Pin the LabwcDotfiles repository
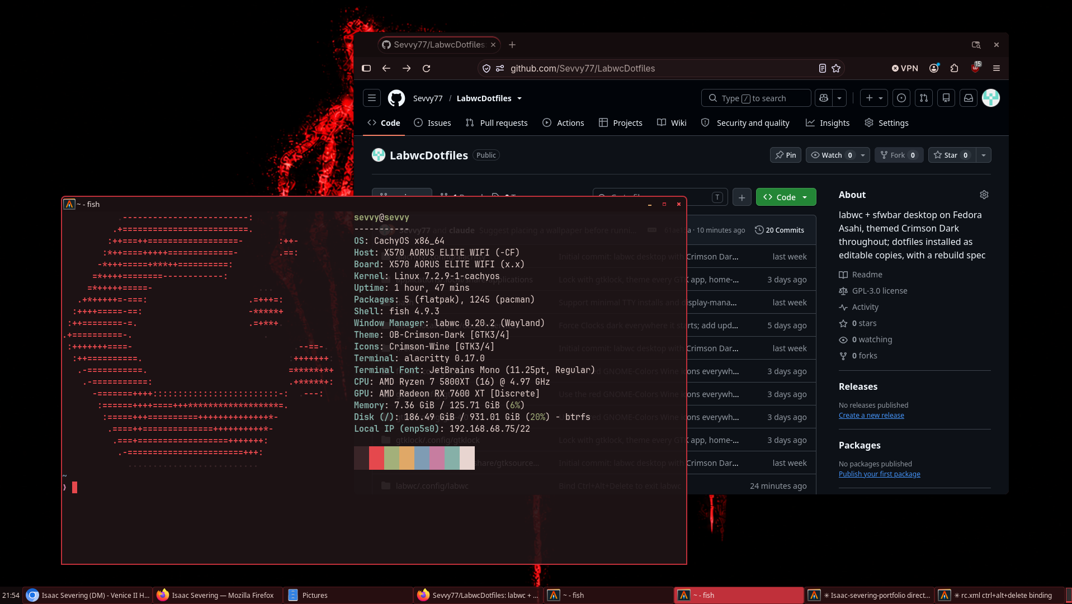 (x=786, y=155)
